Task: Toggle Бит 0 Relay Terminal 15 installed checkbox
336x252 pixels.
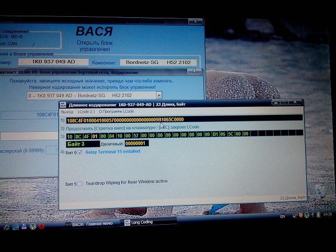Action: pyautogui.click(x=80, y=153)
